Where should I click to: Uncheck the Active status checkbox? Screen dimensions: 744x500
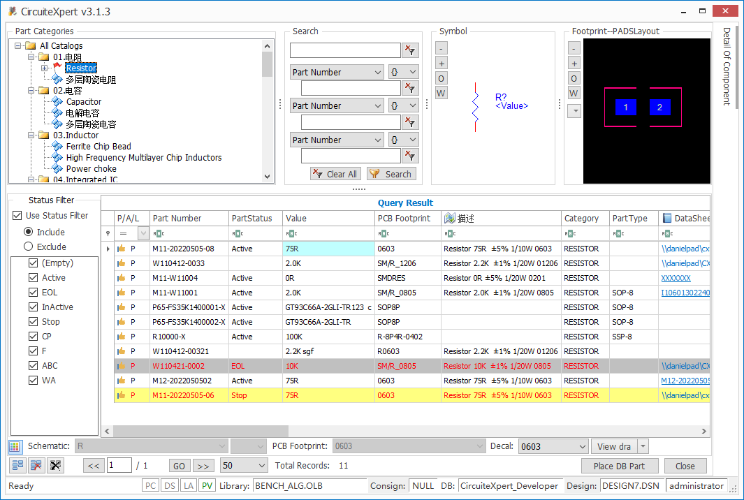34,277
